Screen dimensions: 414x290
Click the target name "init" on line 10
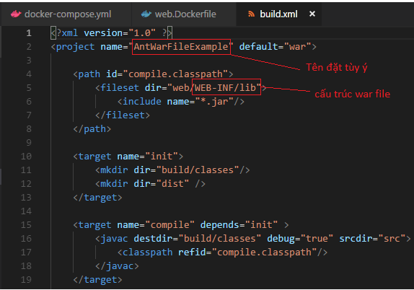point(162,157)
